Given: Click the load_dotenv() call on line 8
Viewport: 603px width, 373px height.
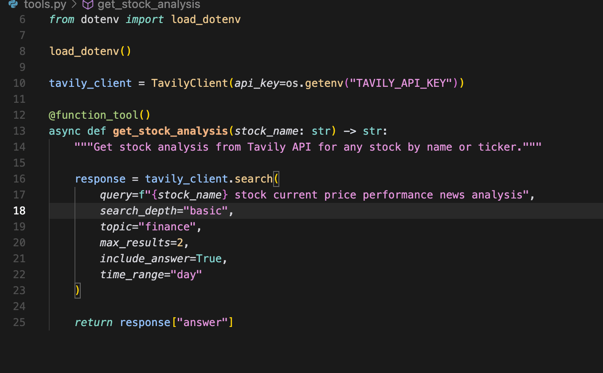Looking at the screenshot, I should 90,51.
